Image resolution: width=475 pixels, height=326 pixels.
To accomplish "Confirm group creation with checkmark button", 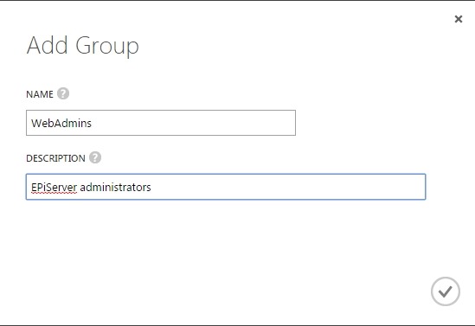I will (446, 291).
